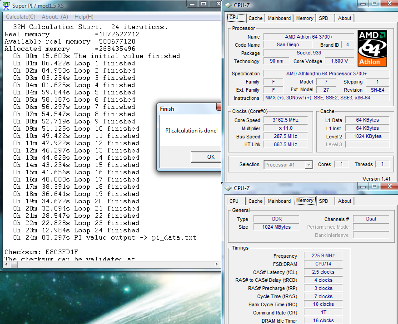This screenshot has width=398, height=324.
Task: Click the memory Type value DDR
Action: pyautogui.click(x=276, y=219)
